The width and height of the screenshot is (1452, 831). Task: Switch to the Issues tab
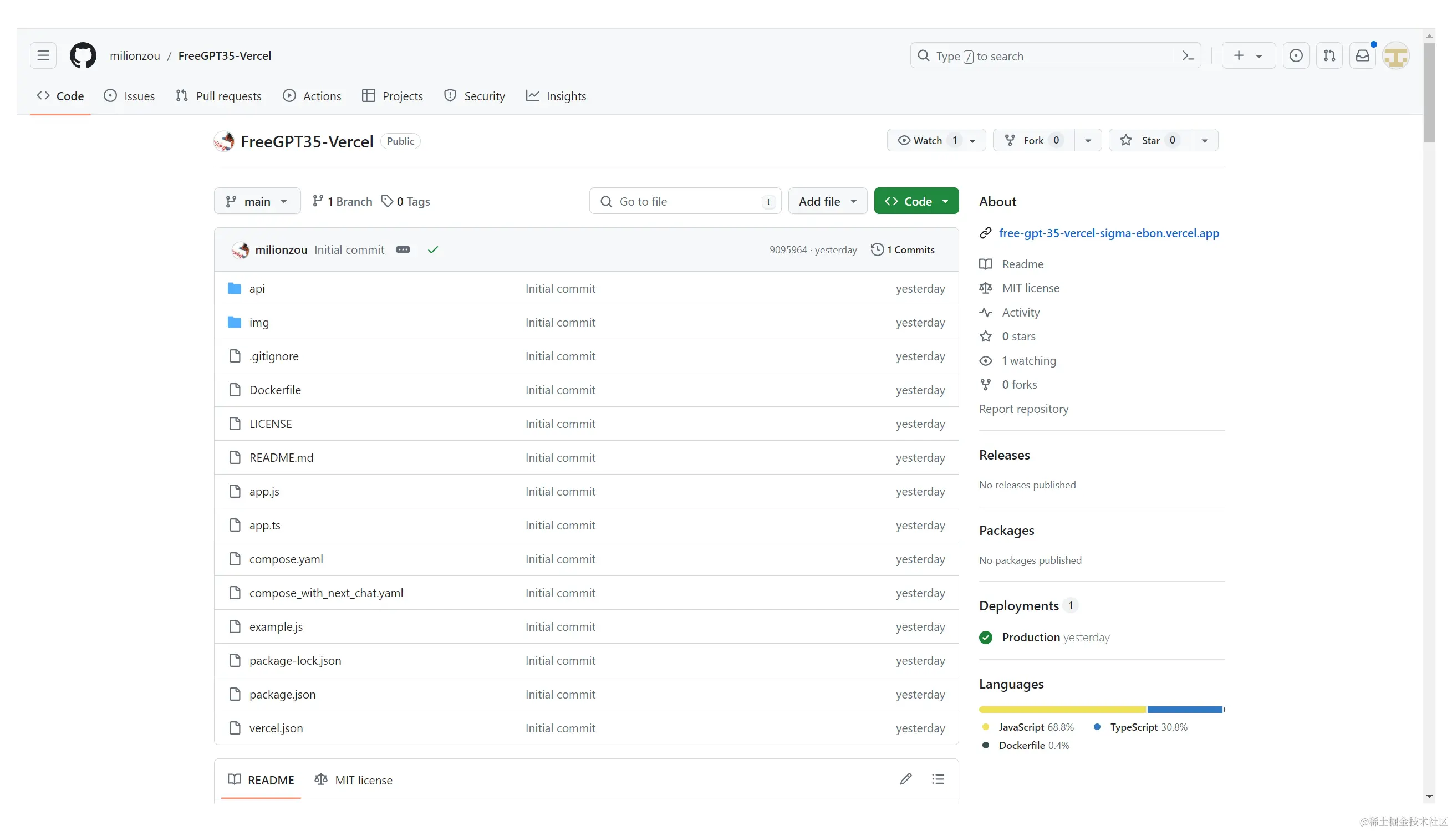pyautogui.click(x=129, y=96)
